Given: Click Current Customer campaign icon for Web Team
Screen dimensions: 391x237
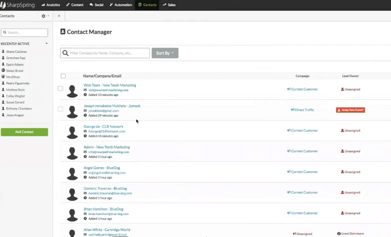Looking at the screenshot, I should point(289,89).
